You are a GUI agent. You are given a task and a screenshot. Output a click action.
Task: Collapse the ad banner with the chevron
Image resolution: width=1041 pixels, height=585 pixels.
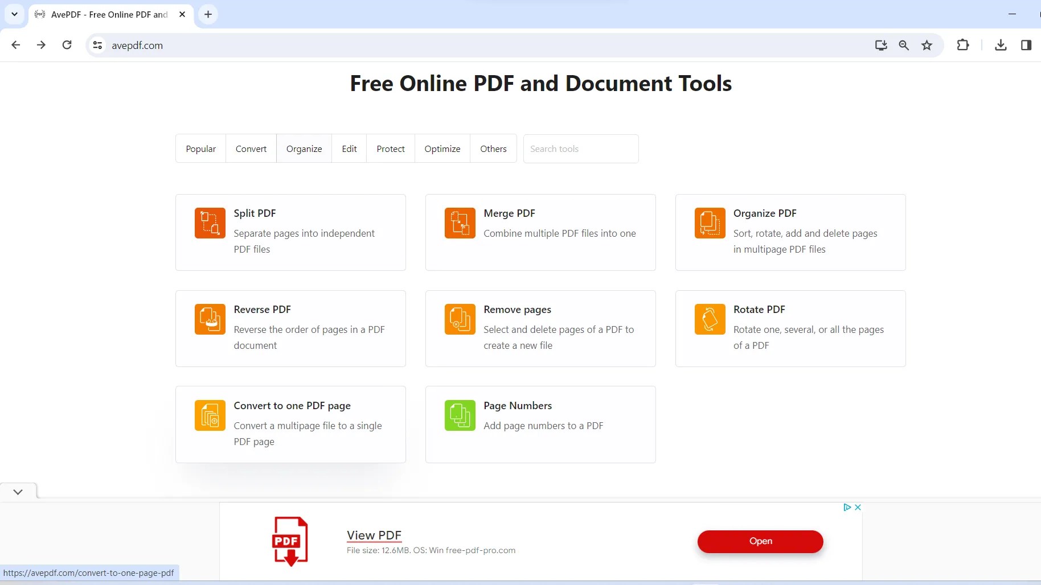pyautogui.click(x=18, y=492)
